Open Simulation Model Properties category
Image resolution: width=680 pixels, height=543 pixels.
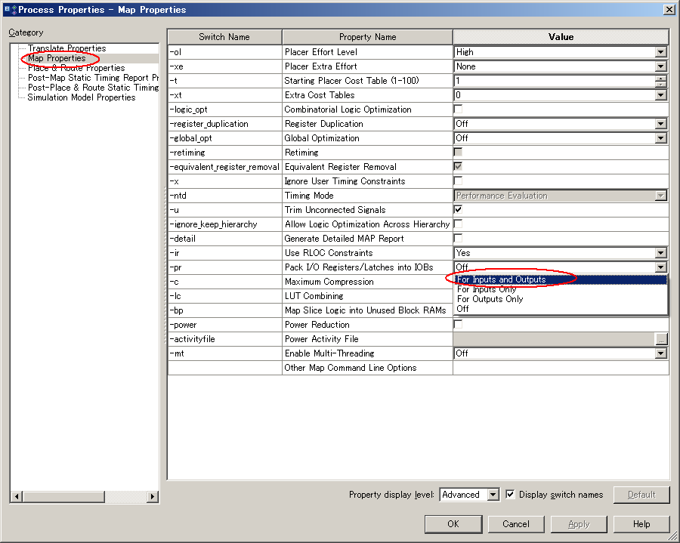click(82, 97)
